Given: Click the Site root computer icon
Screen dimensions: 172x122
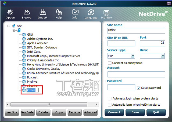Looking at the screenshot, I should (14, 26).
